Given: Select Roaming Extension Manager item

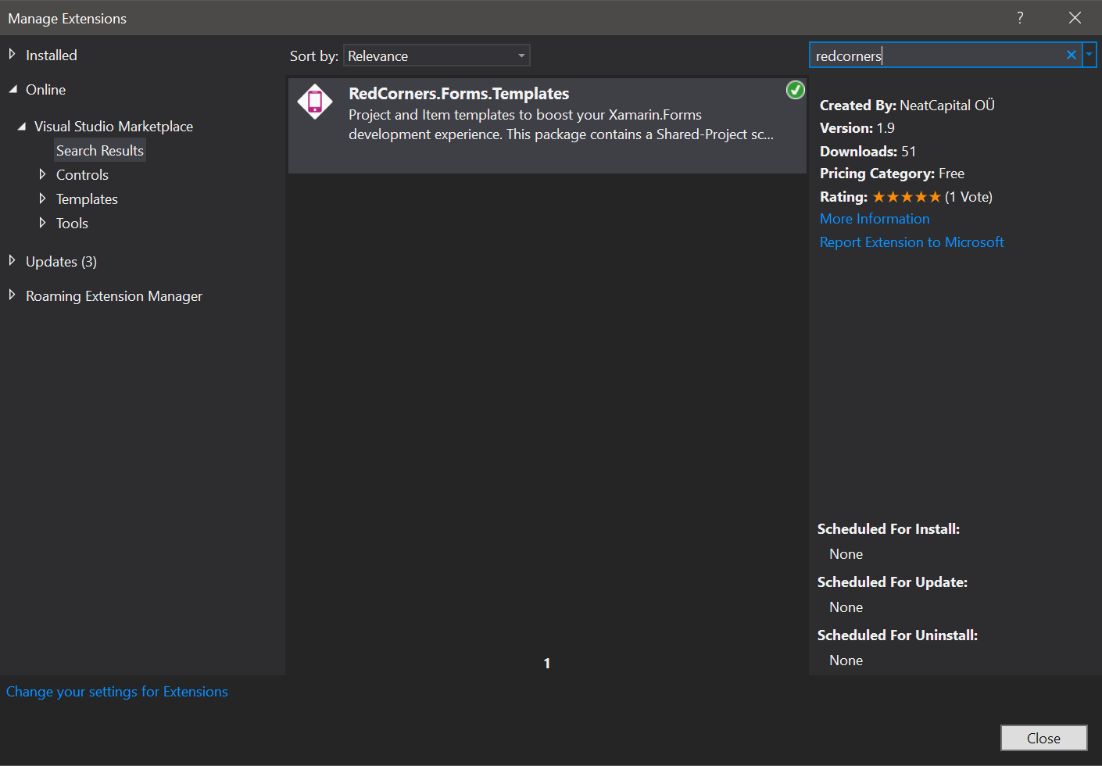Looking at the screenshot, I should pyautogui.click(x=114, y=296).
